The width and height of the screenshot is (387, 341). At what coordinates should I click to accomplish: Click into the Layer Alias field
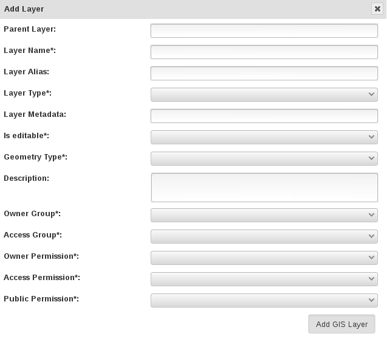(264, 73)
